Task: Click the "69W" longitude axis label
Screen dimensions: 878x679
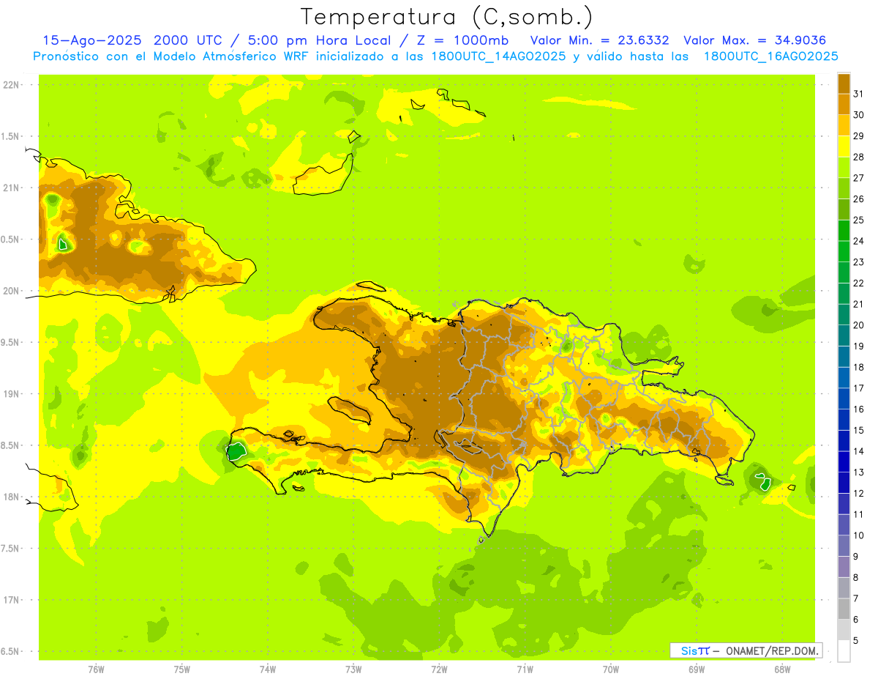Action: [x=697, y=669]
